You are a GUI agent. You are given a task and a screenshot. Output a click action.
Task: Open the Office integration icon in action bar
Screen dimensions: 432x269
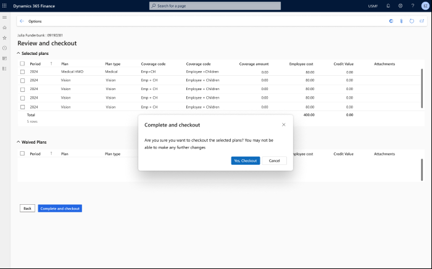[x=391, y=21]
